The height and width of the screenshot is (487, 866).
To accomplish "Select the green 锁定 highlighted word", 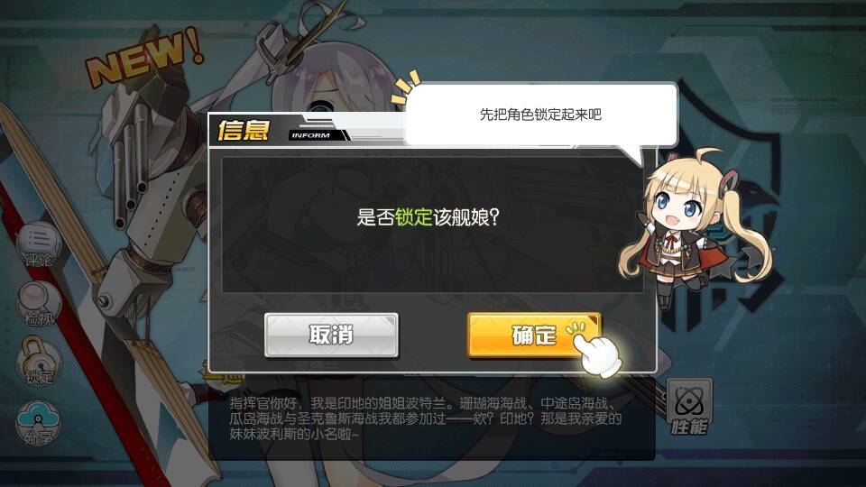I will pos(413,217).
